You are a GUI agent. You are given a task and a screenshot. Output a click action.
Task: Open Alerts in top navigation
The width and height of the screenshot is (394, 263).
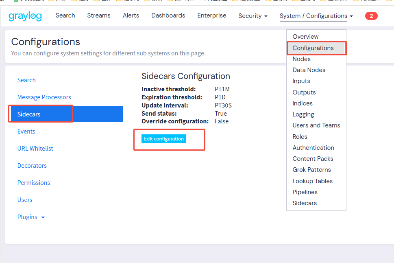click(x=131, y=15)
